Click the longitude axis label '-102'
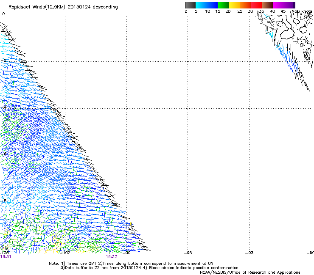The image size is (314, 275). coord(65,253)
